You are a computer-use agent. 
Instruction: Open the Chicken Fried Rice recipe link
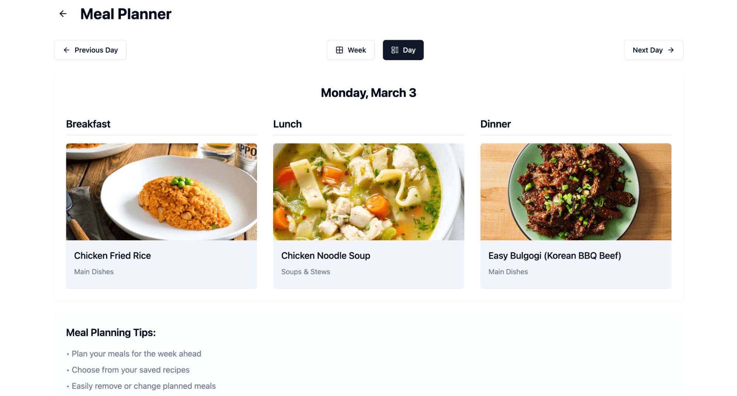pos(112,255)
